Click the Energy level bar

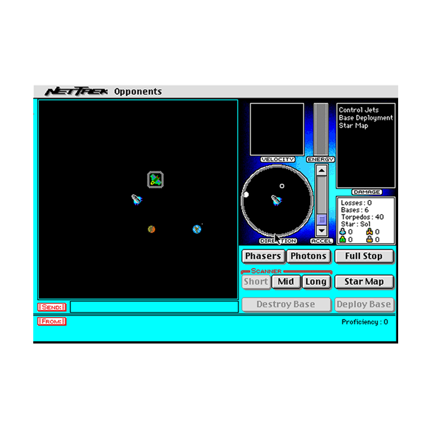(x=321, y=129)
